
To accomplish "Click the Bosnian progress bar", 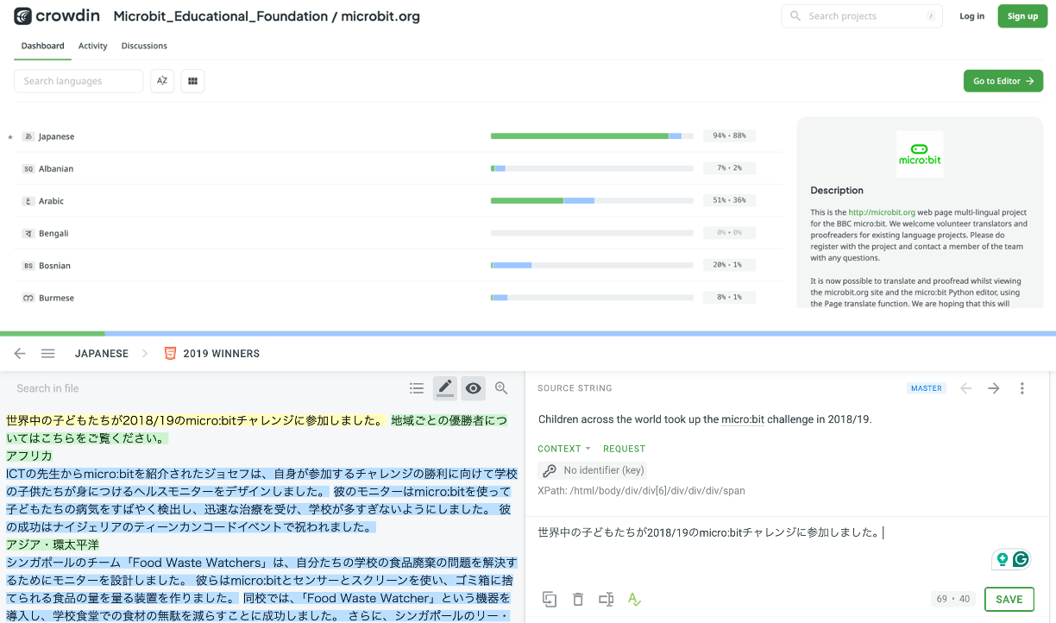I will [x=592, y=266].
